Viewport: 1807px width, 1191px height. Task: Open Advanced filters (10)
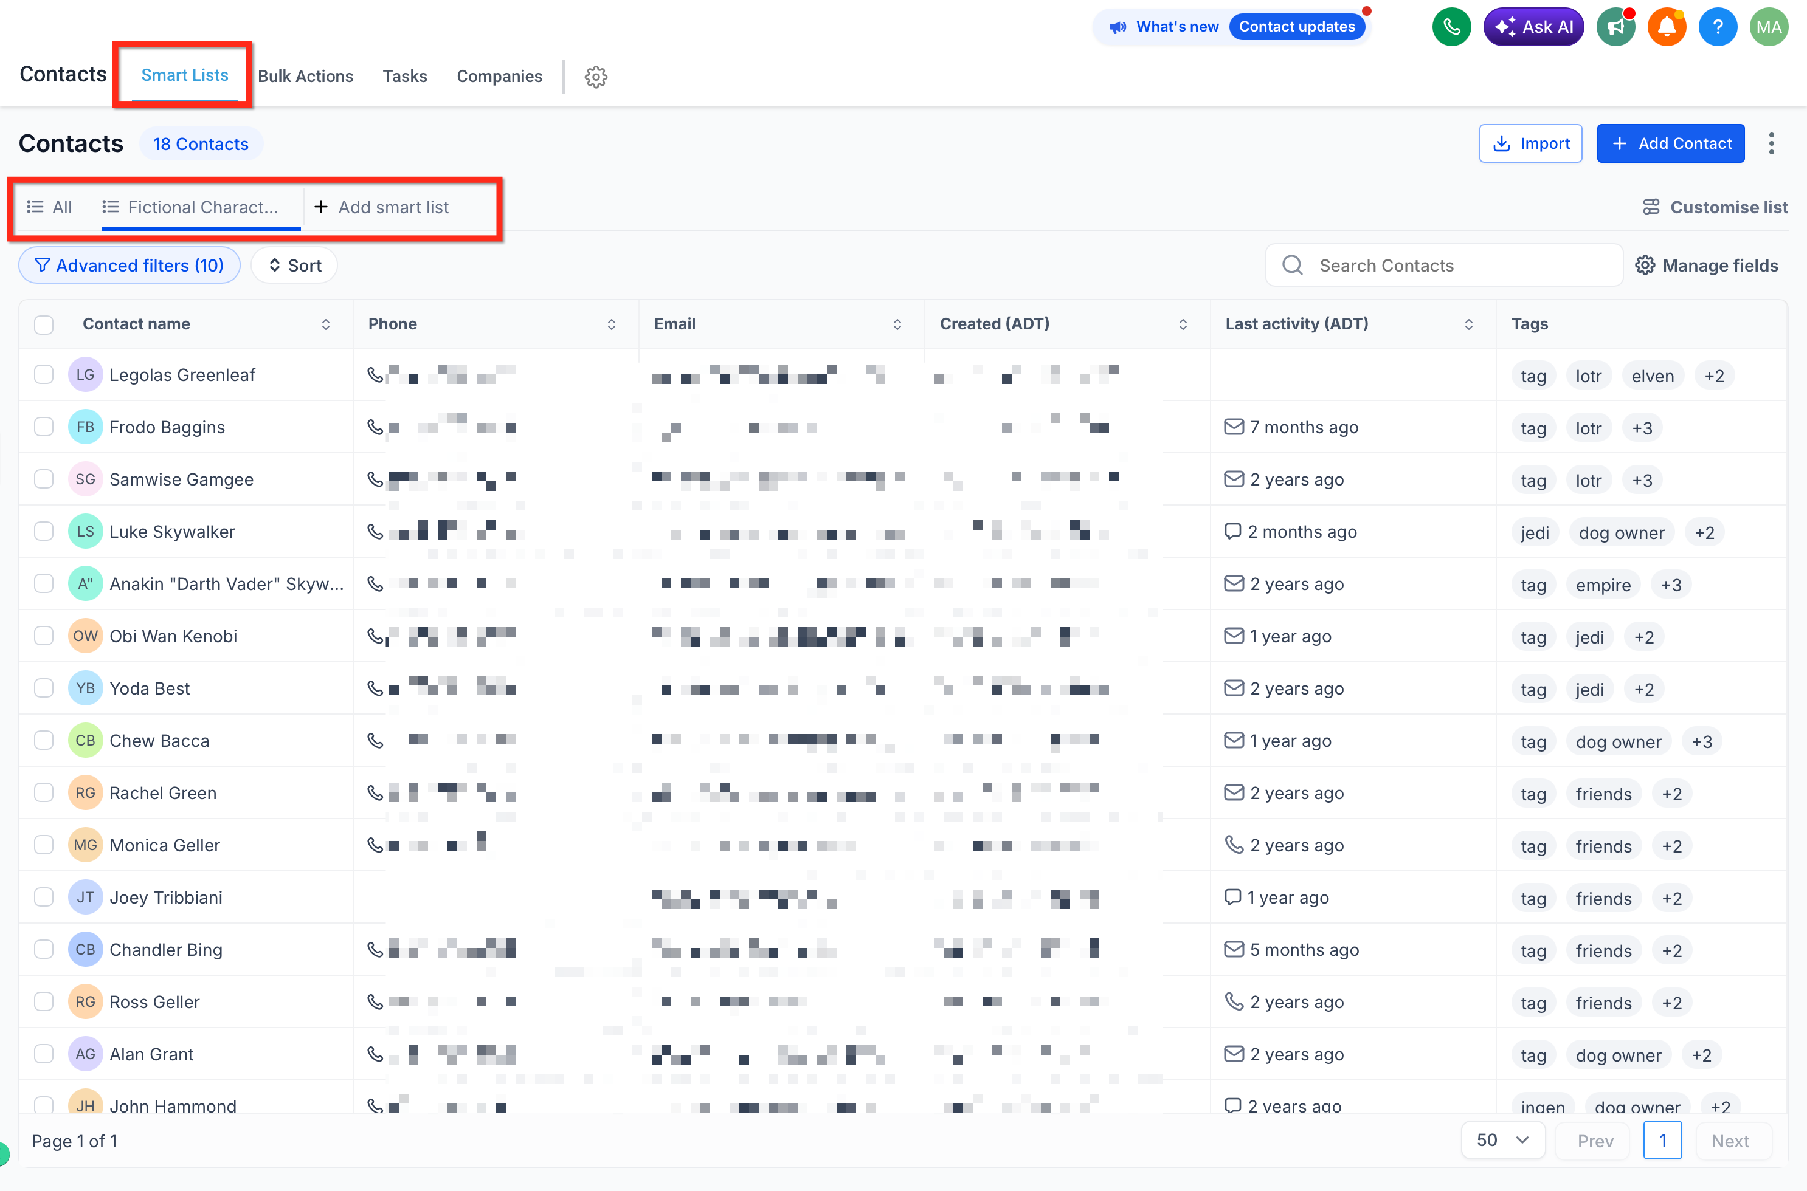point(129,265)
